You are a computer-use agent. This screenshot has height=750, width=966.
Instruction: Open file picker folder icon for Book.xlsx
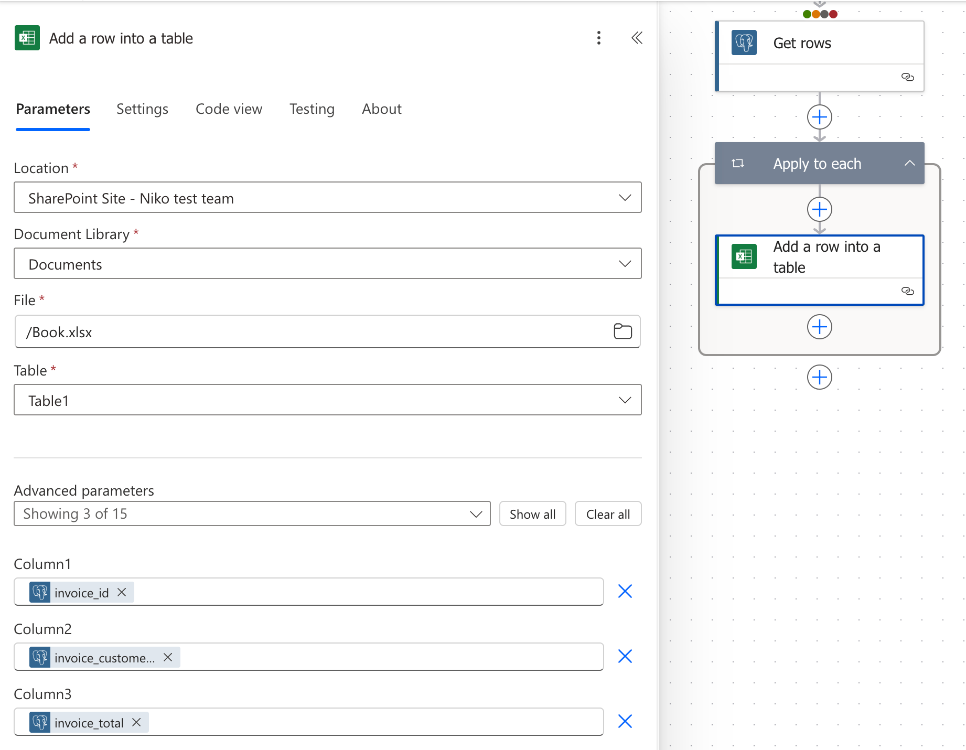tap(622, 331)
